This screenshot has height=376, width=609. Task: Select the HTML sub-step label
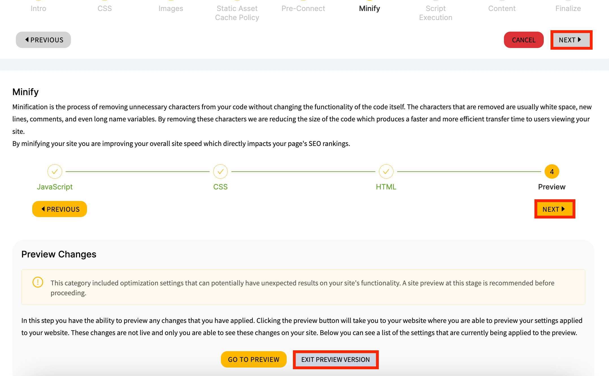pyautogui.click(x=386, y=187)
